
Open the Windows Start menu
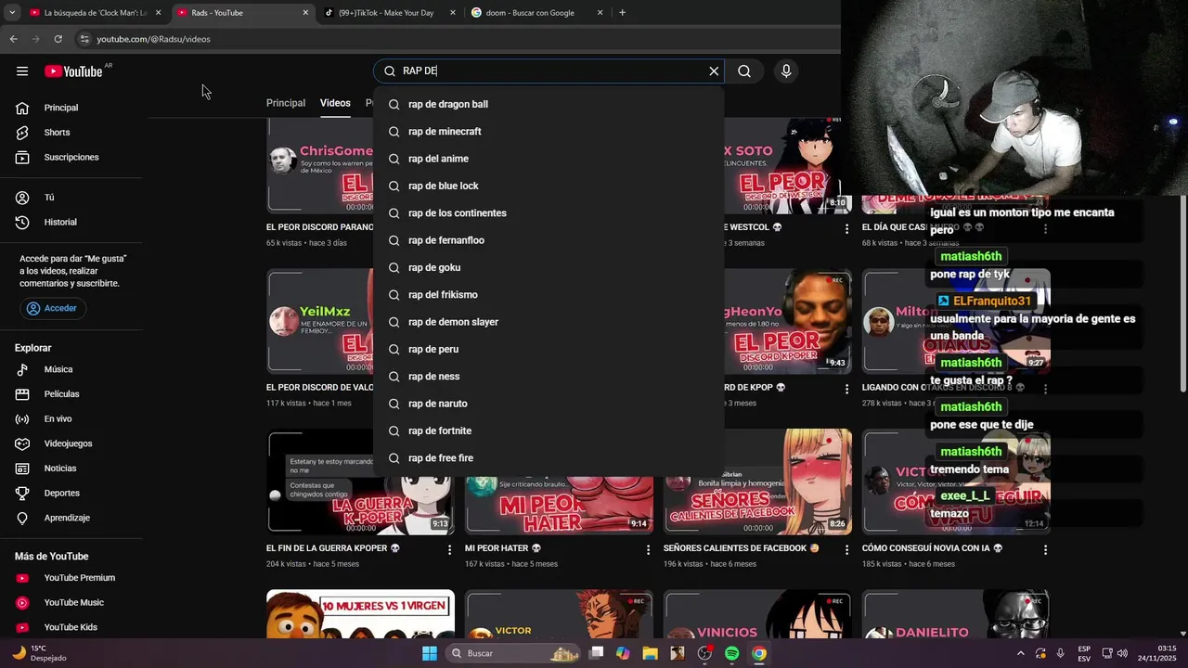tap(429, 653)
